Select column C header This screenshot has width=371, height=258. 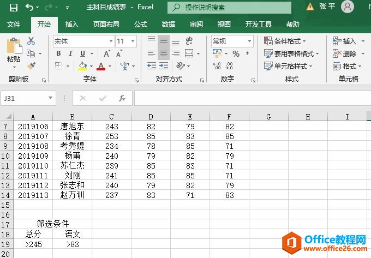(x=111, y=117)
